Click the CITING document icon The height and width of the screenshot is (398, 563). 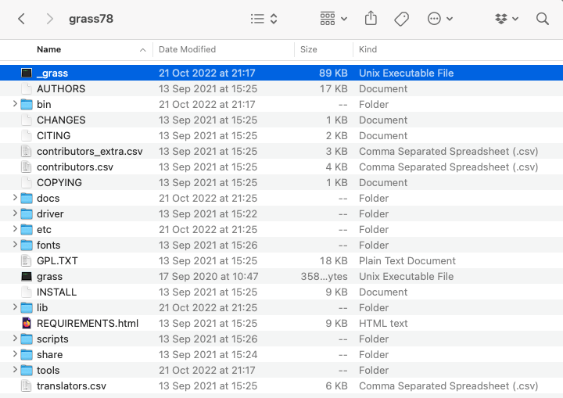27,136
